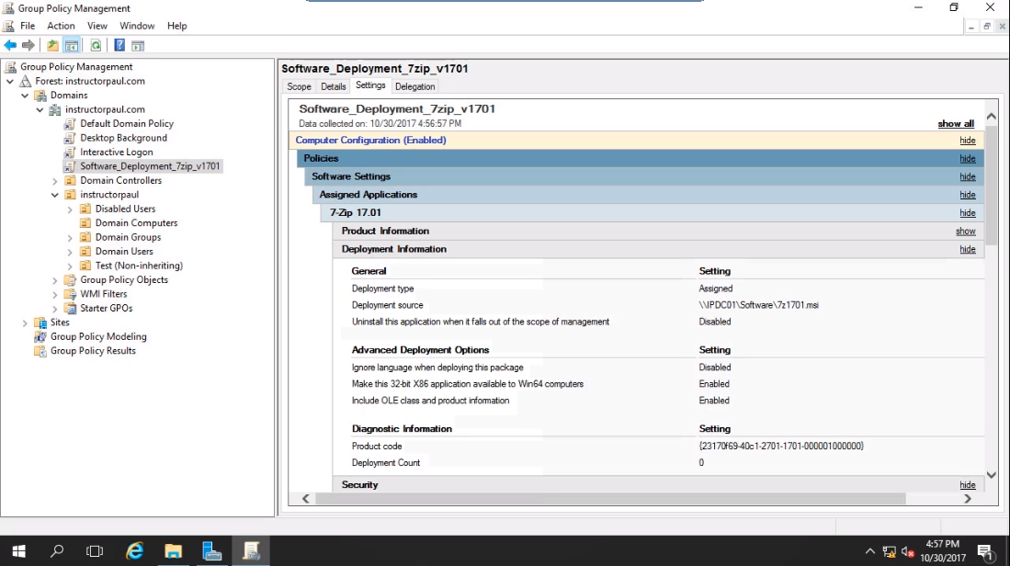This screenshot has width=1010, height=566.
Task: Toggle the Show/Hide Console Tree toolbar icon
Action: (72, 45)
